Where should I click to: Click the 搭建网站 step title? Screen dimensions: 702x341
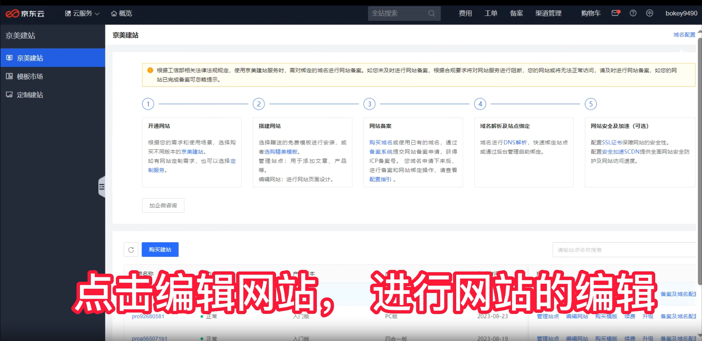(270, 126)
